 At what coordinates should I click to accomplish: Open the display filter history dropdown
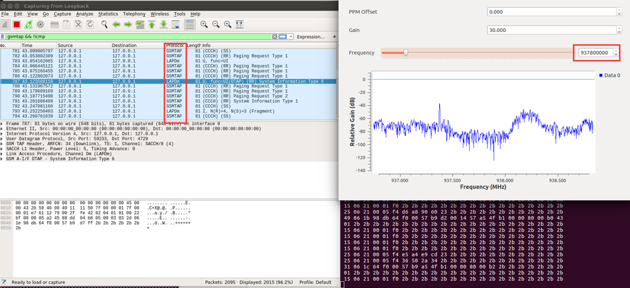(290, 37)
